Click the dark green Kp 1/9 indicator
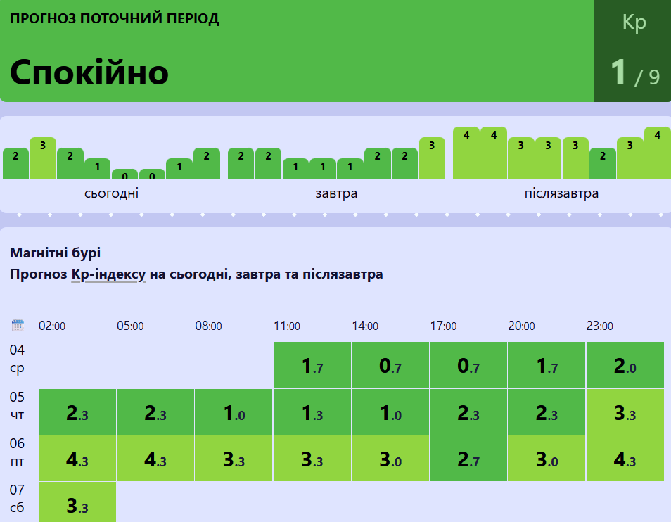Screen dimensions: 671x522 (x=632, y=51)
